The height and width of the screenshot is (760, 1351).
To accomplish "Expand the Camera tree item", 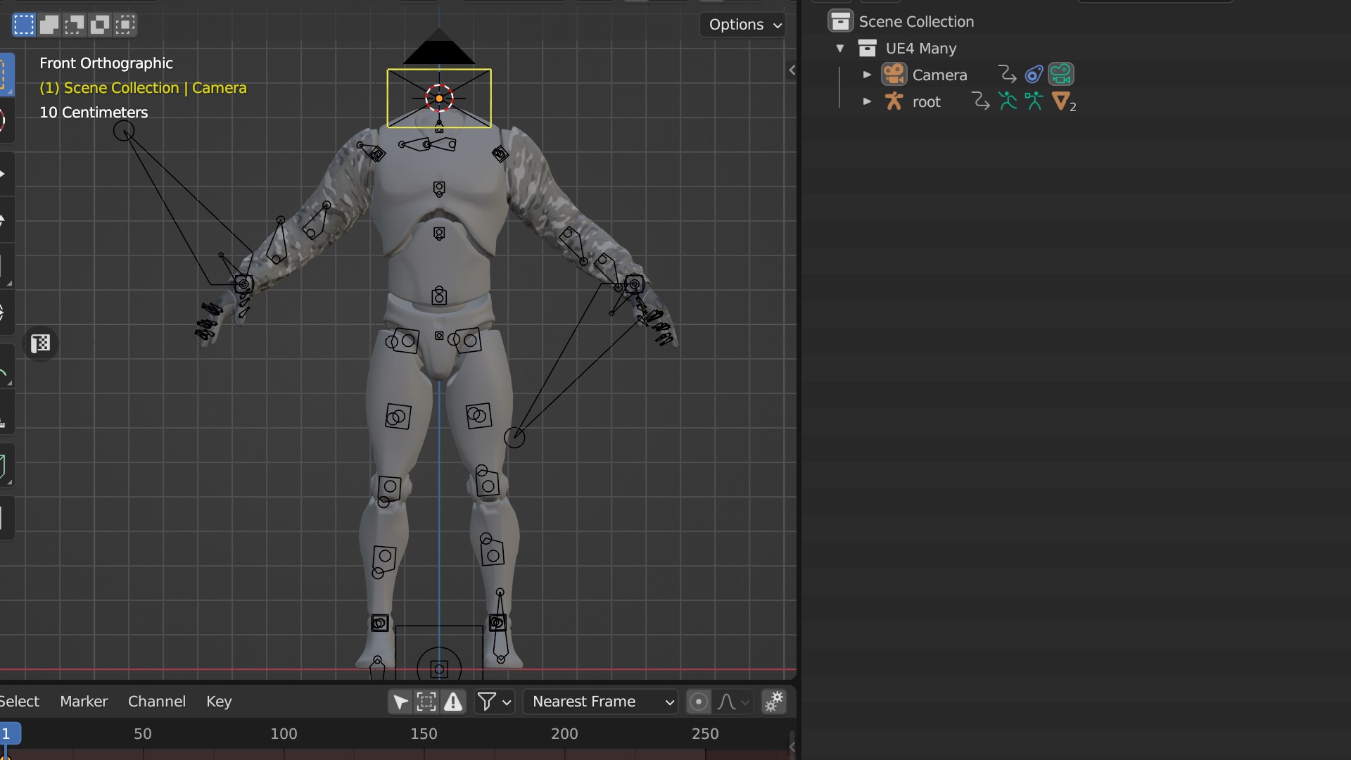I will pos(867,75).
